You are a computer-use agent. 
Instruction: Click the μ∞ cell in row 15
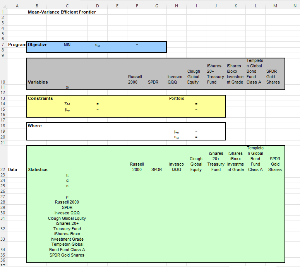pos(67,110)
